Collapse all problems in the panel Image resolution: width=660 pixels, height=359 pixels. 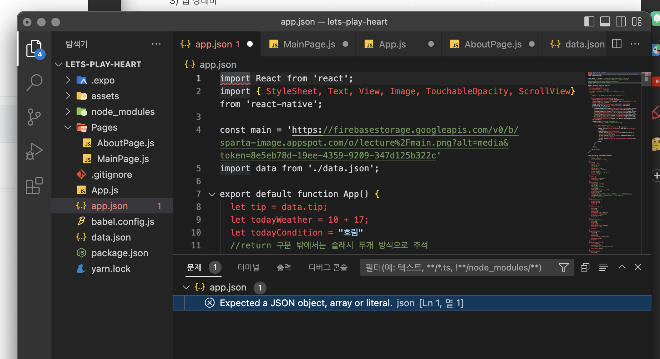tap(585, 267)
